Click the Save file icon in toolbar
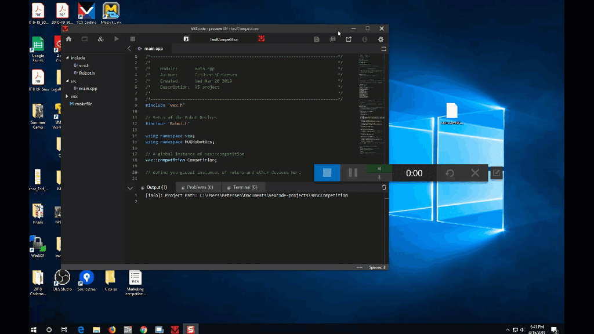Screen dimensions: 594x334 (316, 39)
